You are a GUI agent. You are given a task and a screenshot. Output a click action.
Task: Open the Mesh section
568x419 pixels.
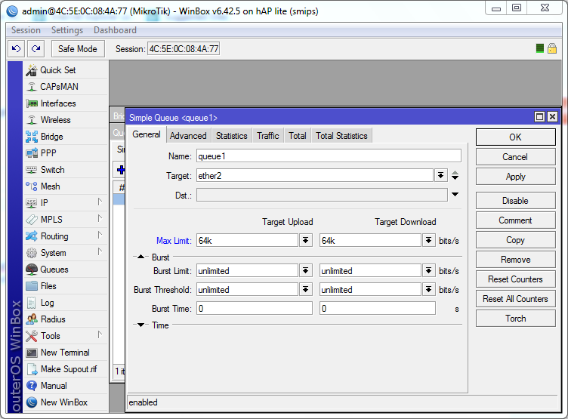66,186
